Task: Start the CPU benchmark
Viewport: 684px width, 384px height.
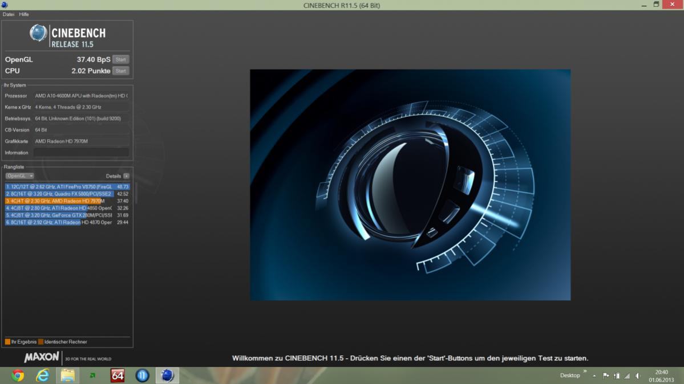Action: click(121, 71)
